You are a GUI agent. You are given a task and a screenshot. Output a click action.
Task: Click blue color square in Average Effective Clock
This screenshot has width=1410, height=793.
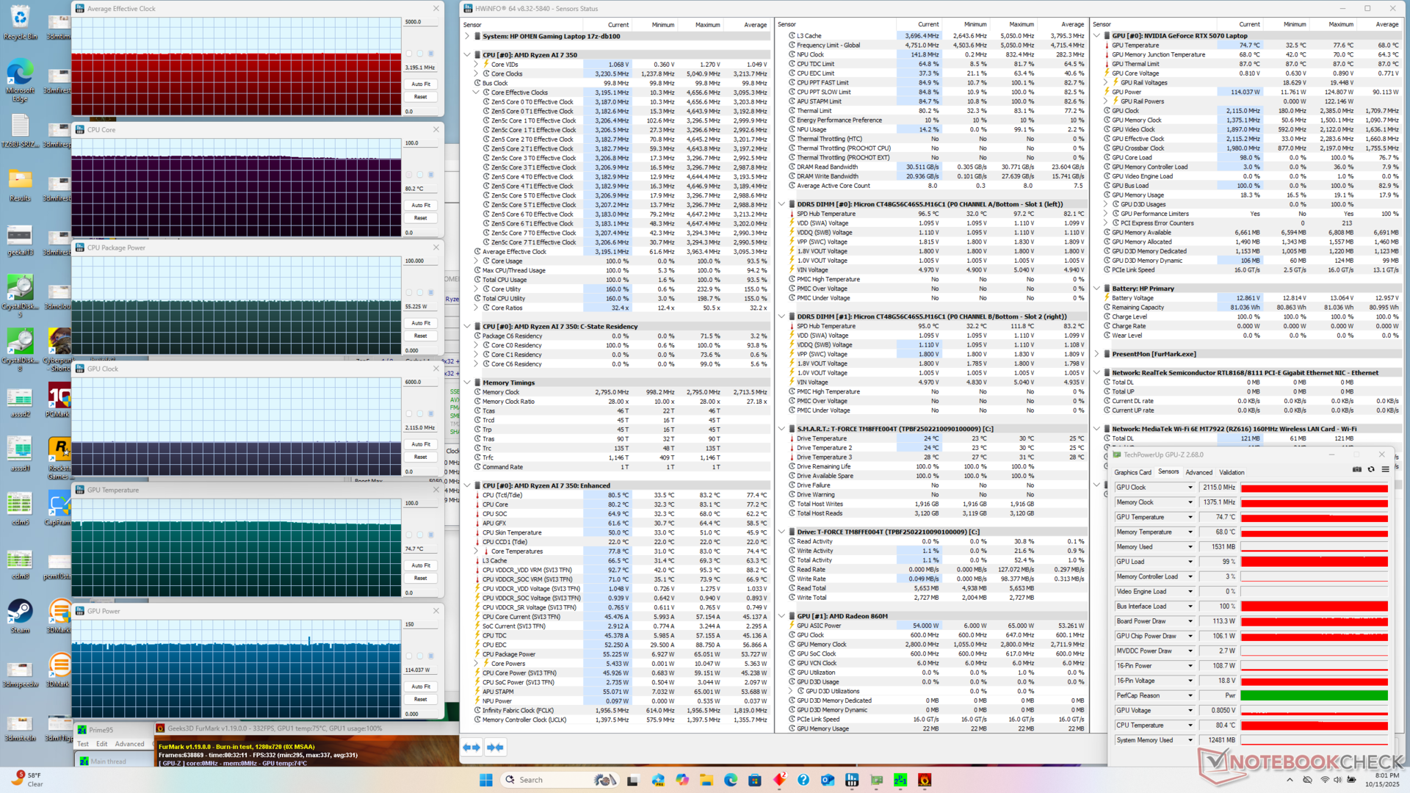click(431, 54)
